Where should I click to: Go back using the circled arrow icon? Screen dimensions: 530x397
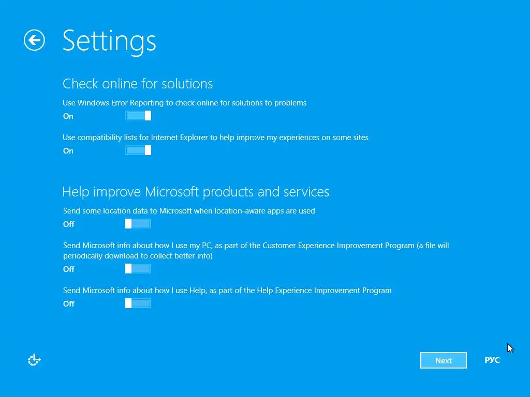[x=34, y=40]
